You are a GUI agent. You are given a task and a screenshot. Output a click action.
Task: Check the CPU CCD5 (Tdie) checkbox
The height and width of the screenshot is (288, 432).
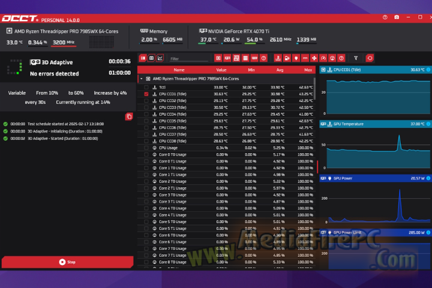pos(146,121)
